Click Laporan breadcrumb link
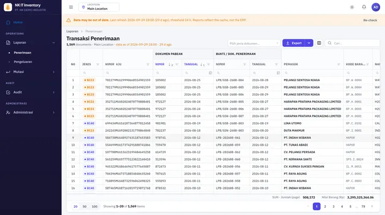This screenshot has width=385, height=215. 72,31
